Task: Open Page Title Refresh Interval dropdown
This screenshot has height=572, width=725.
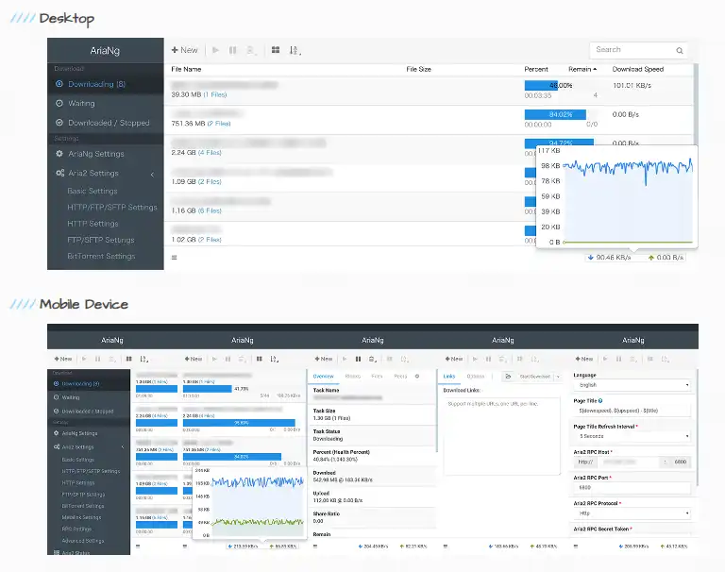Action: 632,436
